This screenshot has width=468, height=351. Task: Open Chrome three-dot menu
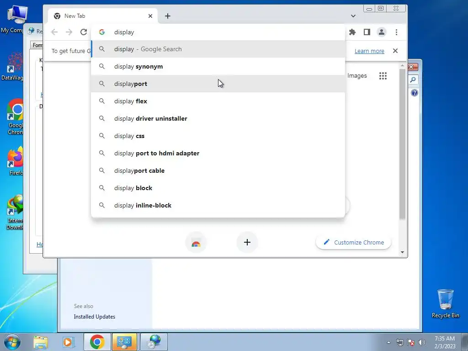click(x=396, y=32)
